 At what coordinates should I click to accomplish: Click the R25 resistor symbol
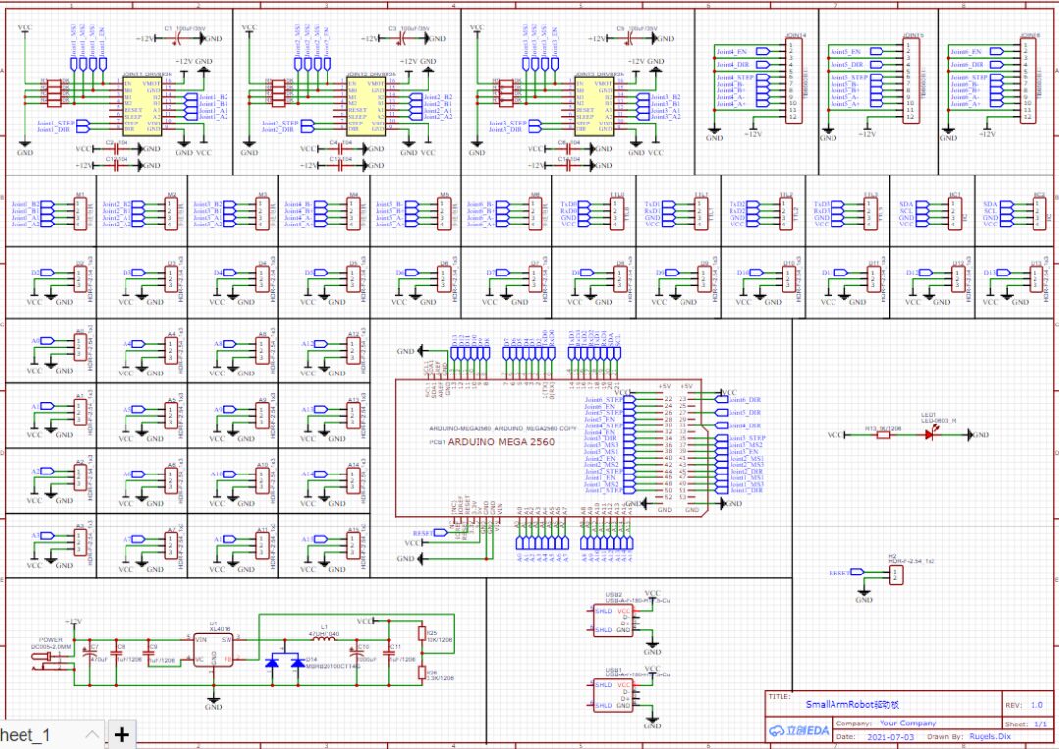coord(422,634)
